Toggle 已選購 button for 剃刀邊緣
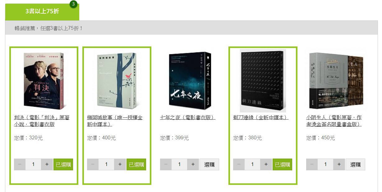Screen dimensions: 382x192 (282, 164)
